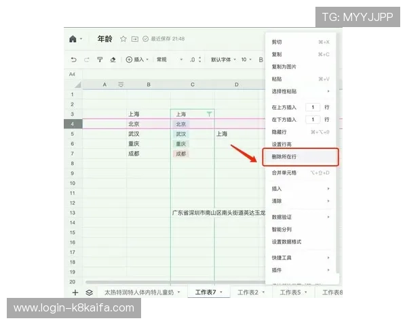The width and height of the screenshot is (407, 325).
Task: Select column C header
Action: [x=193, y=85]
